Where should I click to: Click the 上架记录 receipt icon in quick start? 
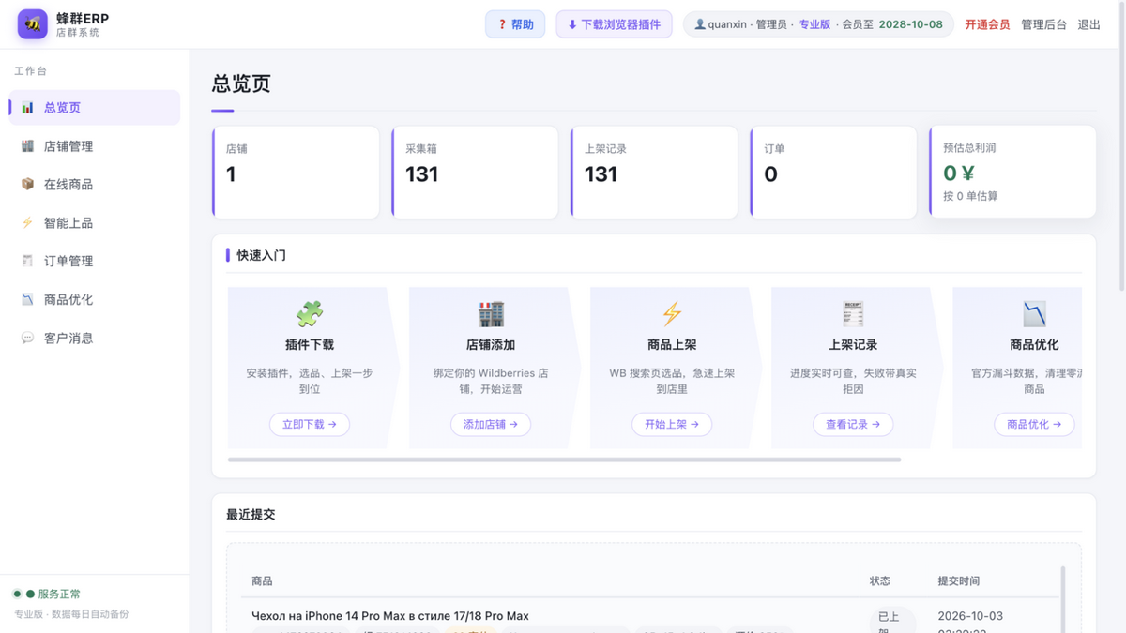coord(853,314)
